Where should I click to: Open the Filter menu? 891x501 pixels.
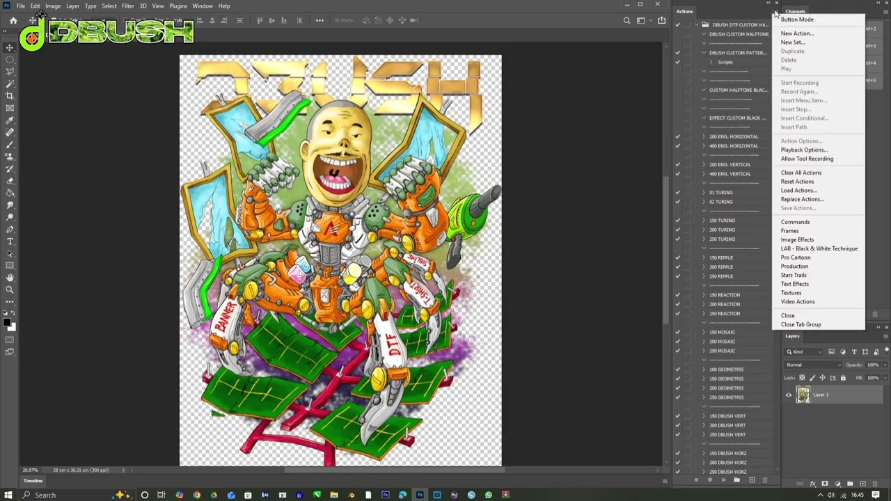coord(128,6)
